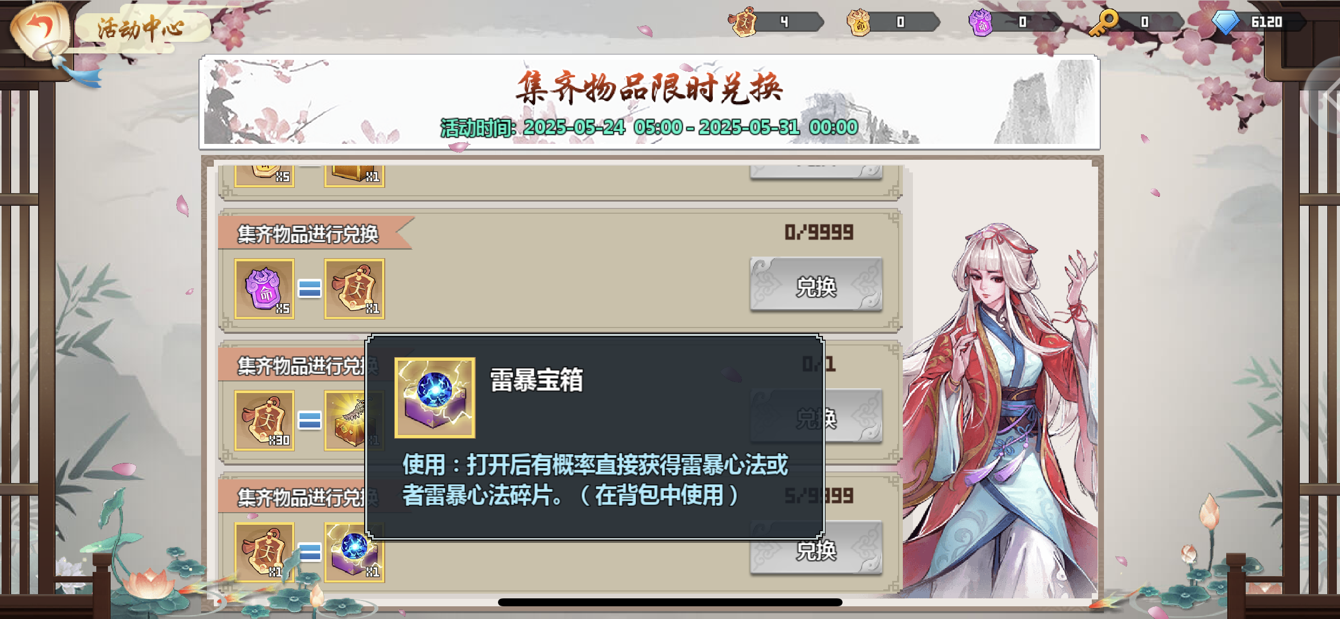Tap the 天 token x1 item in bottom row
The image size is (1340, 619).
pos(265,553)
